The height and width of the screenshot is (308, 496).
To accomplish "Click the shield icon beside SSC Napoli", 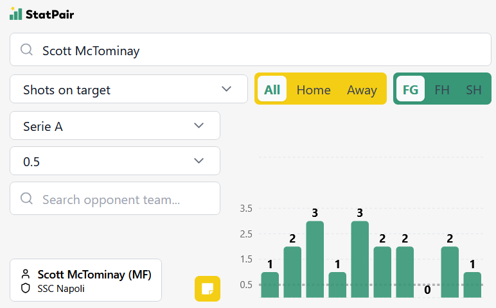I will click(x=26, y=288).
